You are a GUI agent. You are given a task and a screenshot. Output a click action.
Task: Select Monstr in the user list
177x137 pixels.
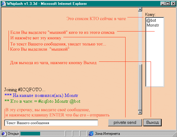coord(153,25)
